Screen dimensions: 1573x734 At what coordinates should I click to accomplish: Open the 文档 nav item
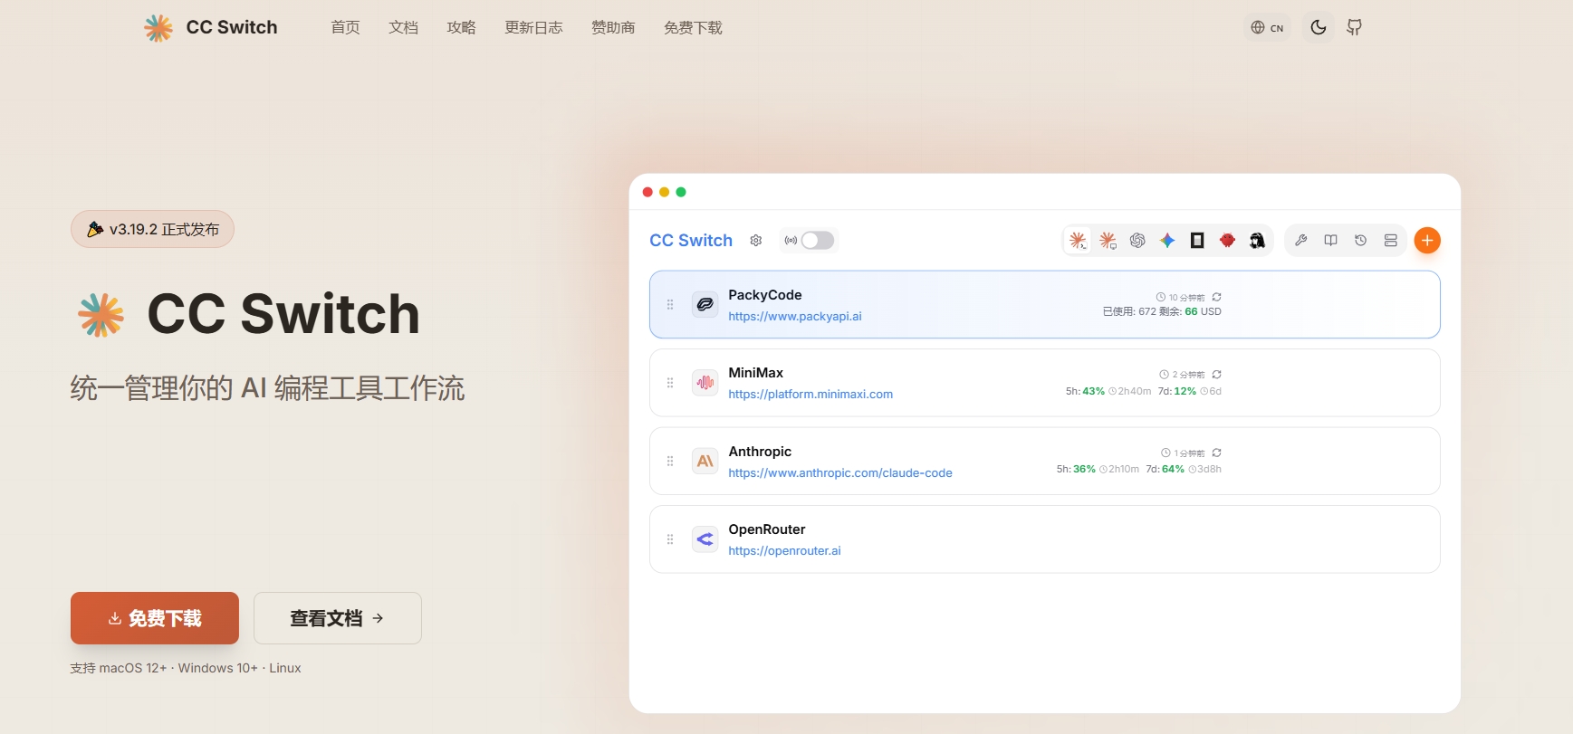[403, 28]
